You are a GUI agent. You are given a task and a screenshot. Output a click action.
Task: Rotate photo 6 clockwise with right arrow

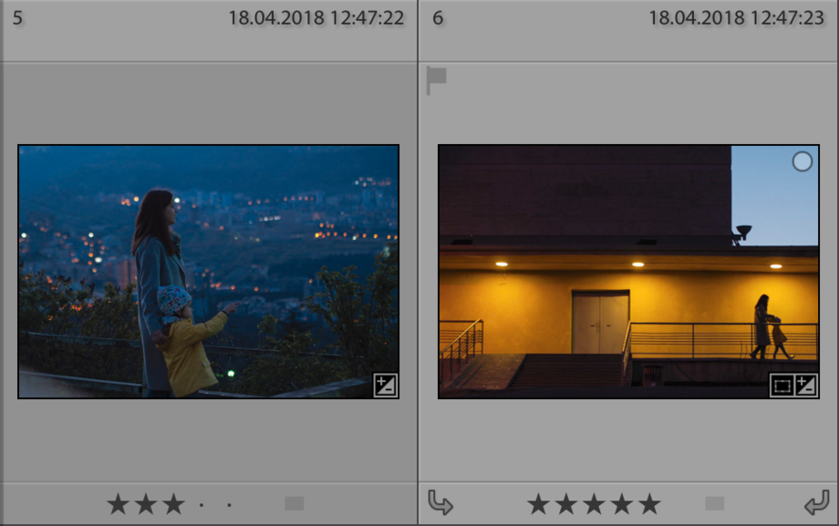coord(816,503)
